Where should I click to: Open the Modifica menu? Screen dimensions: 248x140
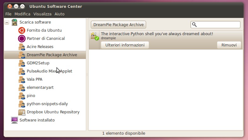coord(22,14)
